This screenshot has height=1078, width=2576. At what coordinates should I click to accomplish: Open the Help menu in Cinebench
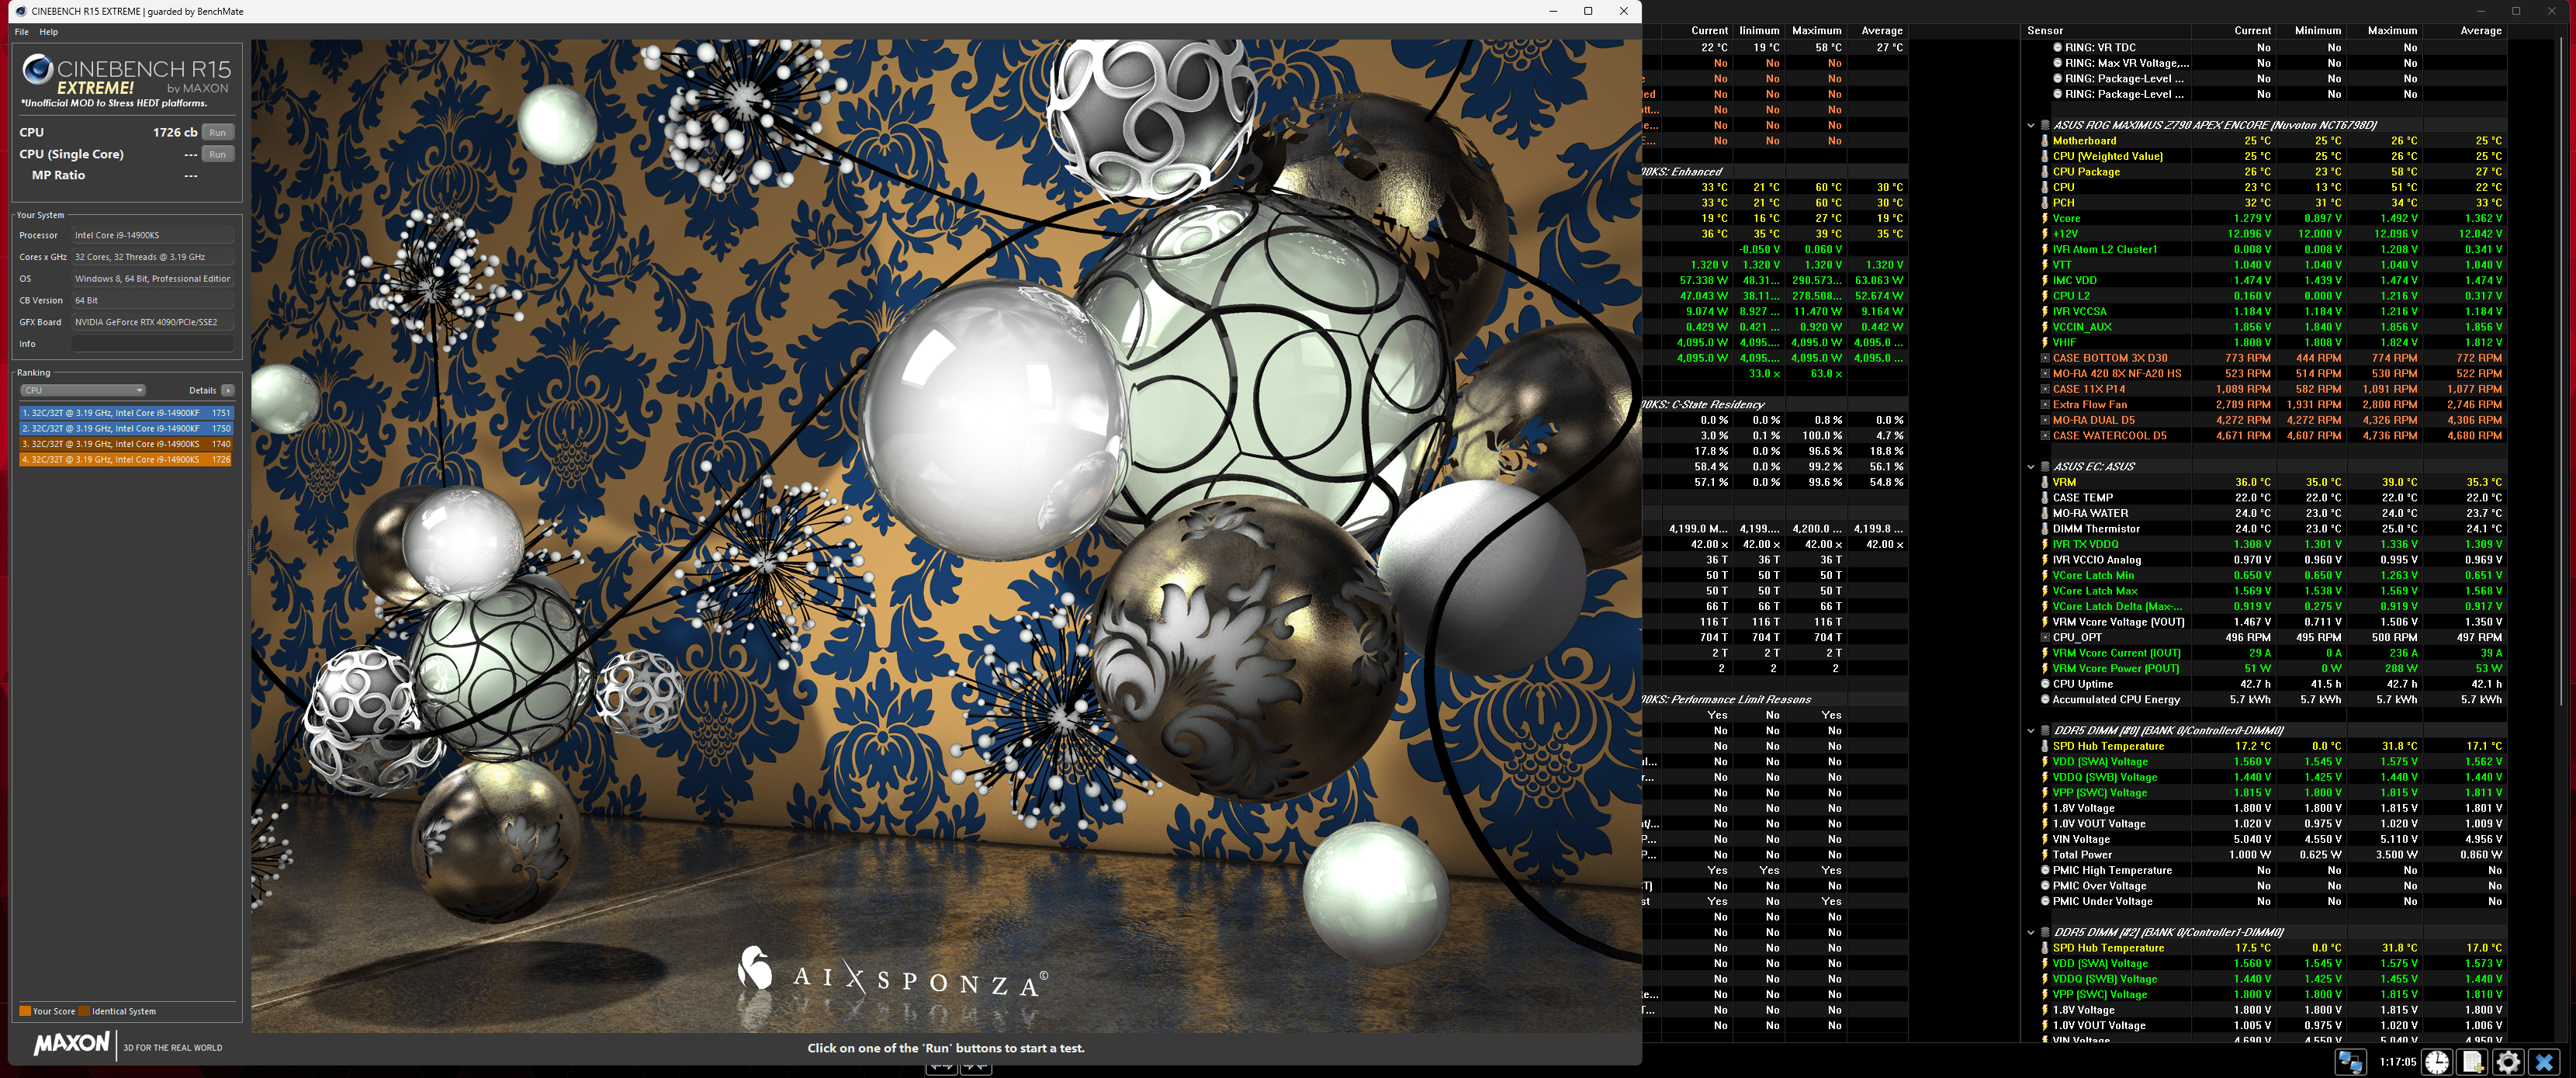click(48, 32)
